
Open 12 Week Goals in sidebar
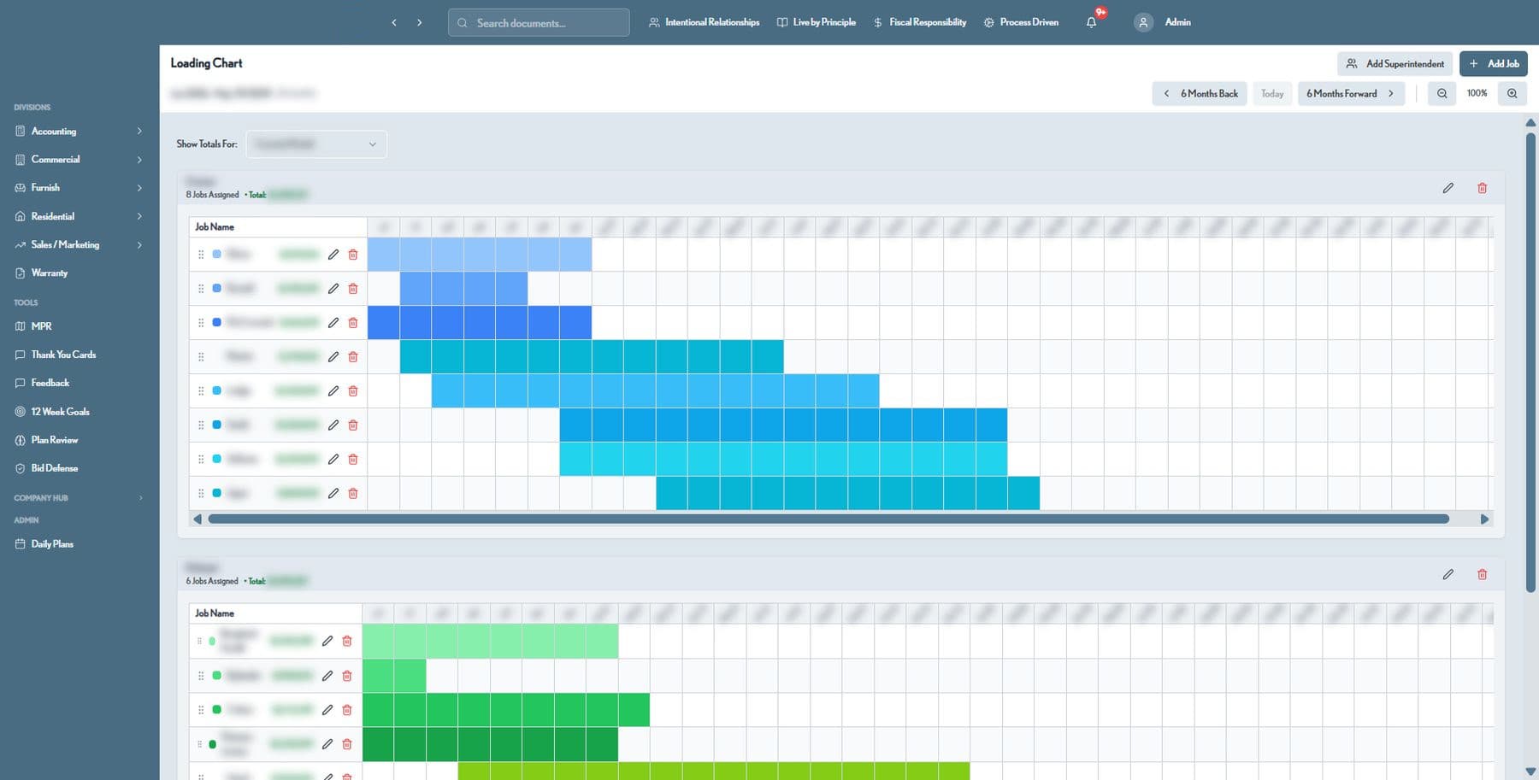(60, 412)
